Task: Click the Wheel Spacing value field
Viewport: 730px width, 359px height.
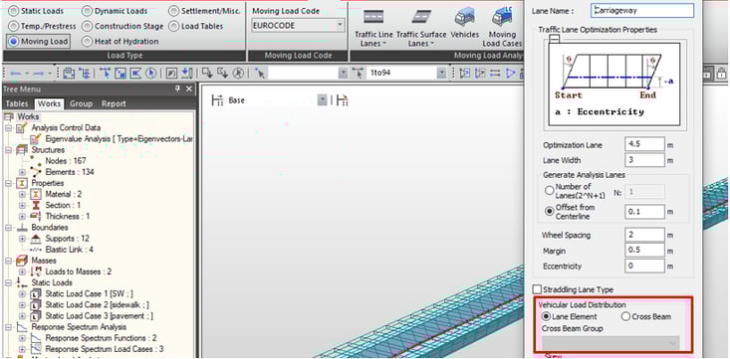Action: click(x=644, y=235)
